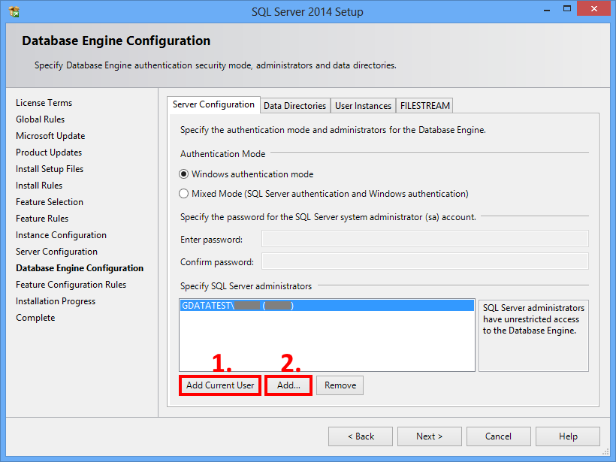The image size is (616, 462).
Task: Open the User Instances tab
Action: click(363, 106)
